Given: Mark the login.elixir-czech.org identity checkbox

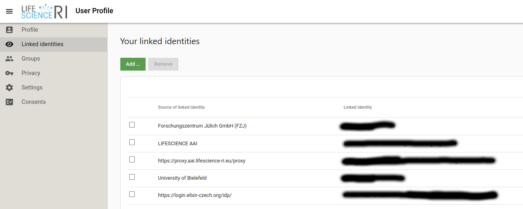Looking at the screenshot, I should click(x=132, y=194).
